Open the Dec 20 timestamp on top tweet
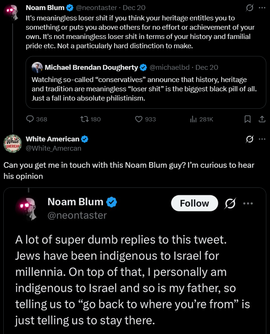The image size is (270, 334). 134,8
